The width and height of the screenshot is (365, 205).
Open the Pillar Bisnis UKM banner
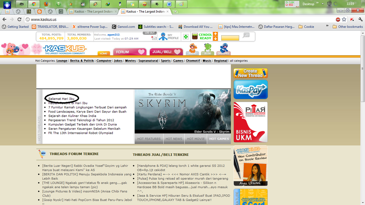point(251,122)
